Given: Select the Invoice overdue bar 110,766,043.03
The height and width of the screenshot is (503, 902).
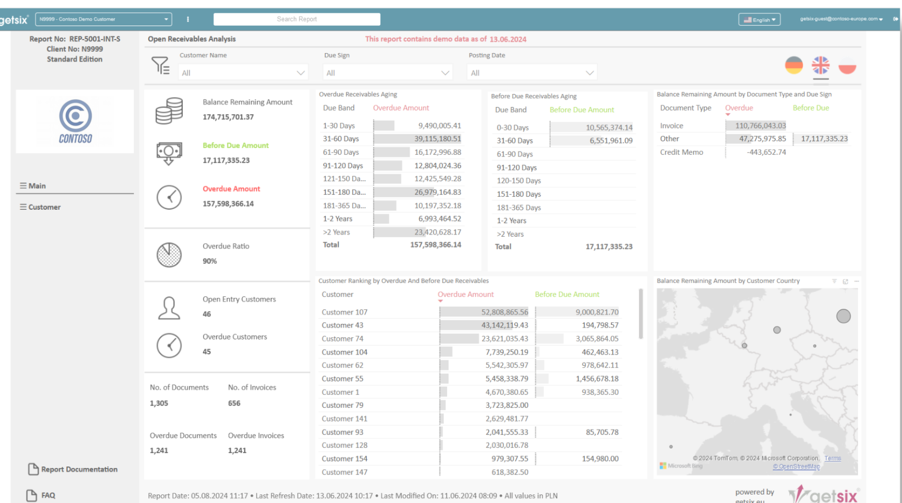Looking at the screenshot, I should [756, 126].
